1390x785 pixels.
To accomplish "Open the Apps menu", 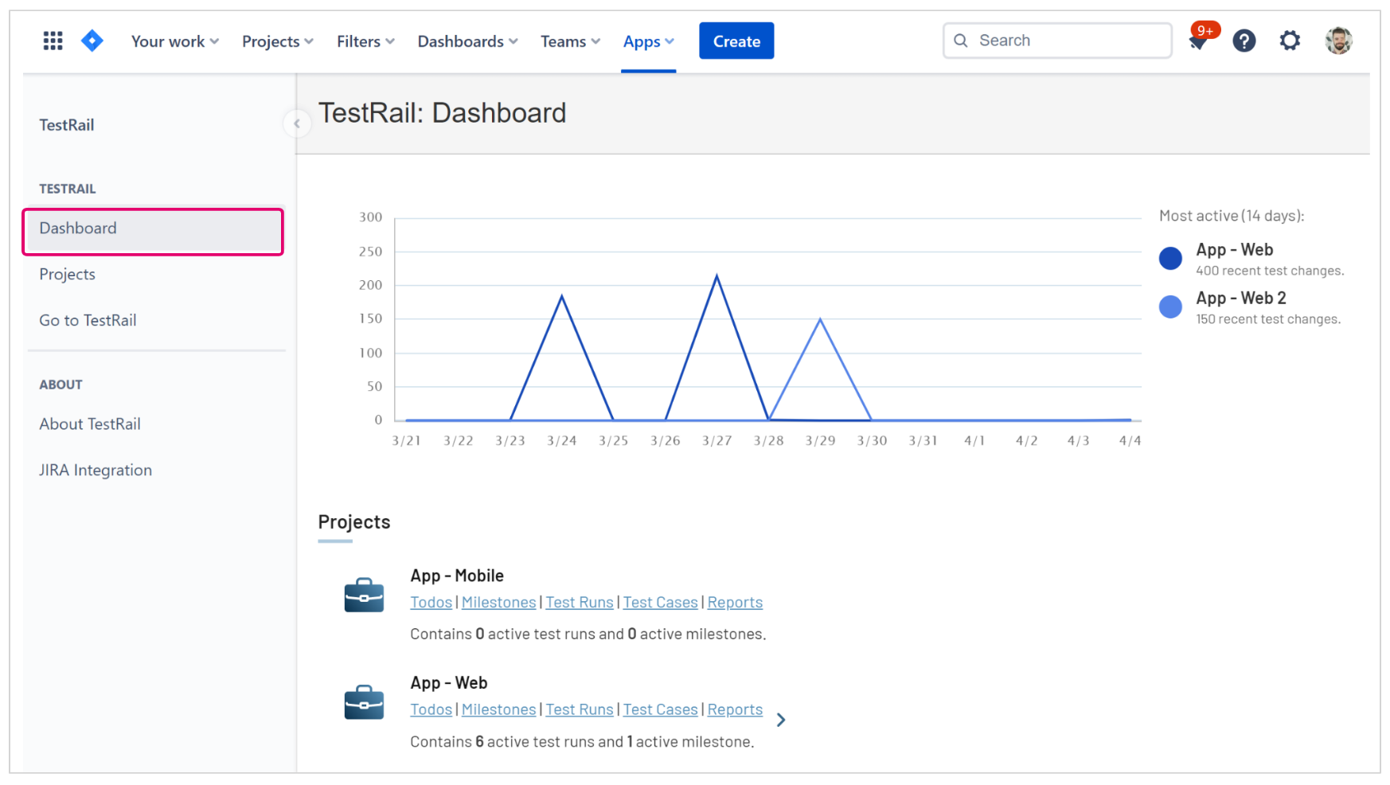I will (x=648, y=41).
